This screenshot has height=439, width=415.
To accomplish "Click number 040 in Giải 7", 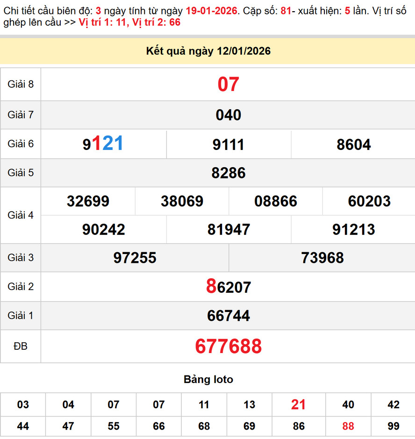I will click(228, 115).
